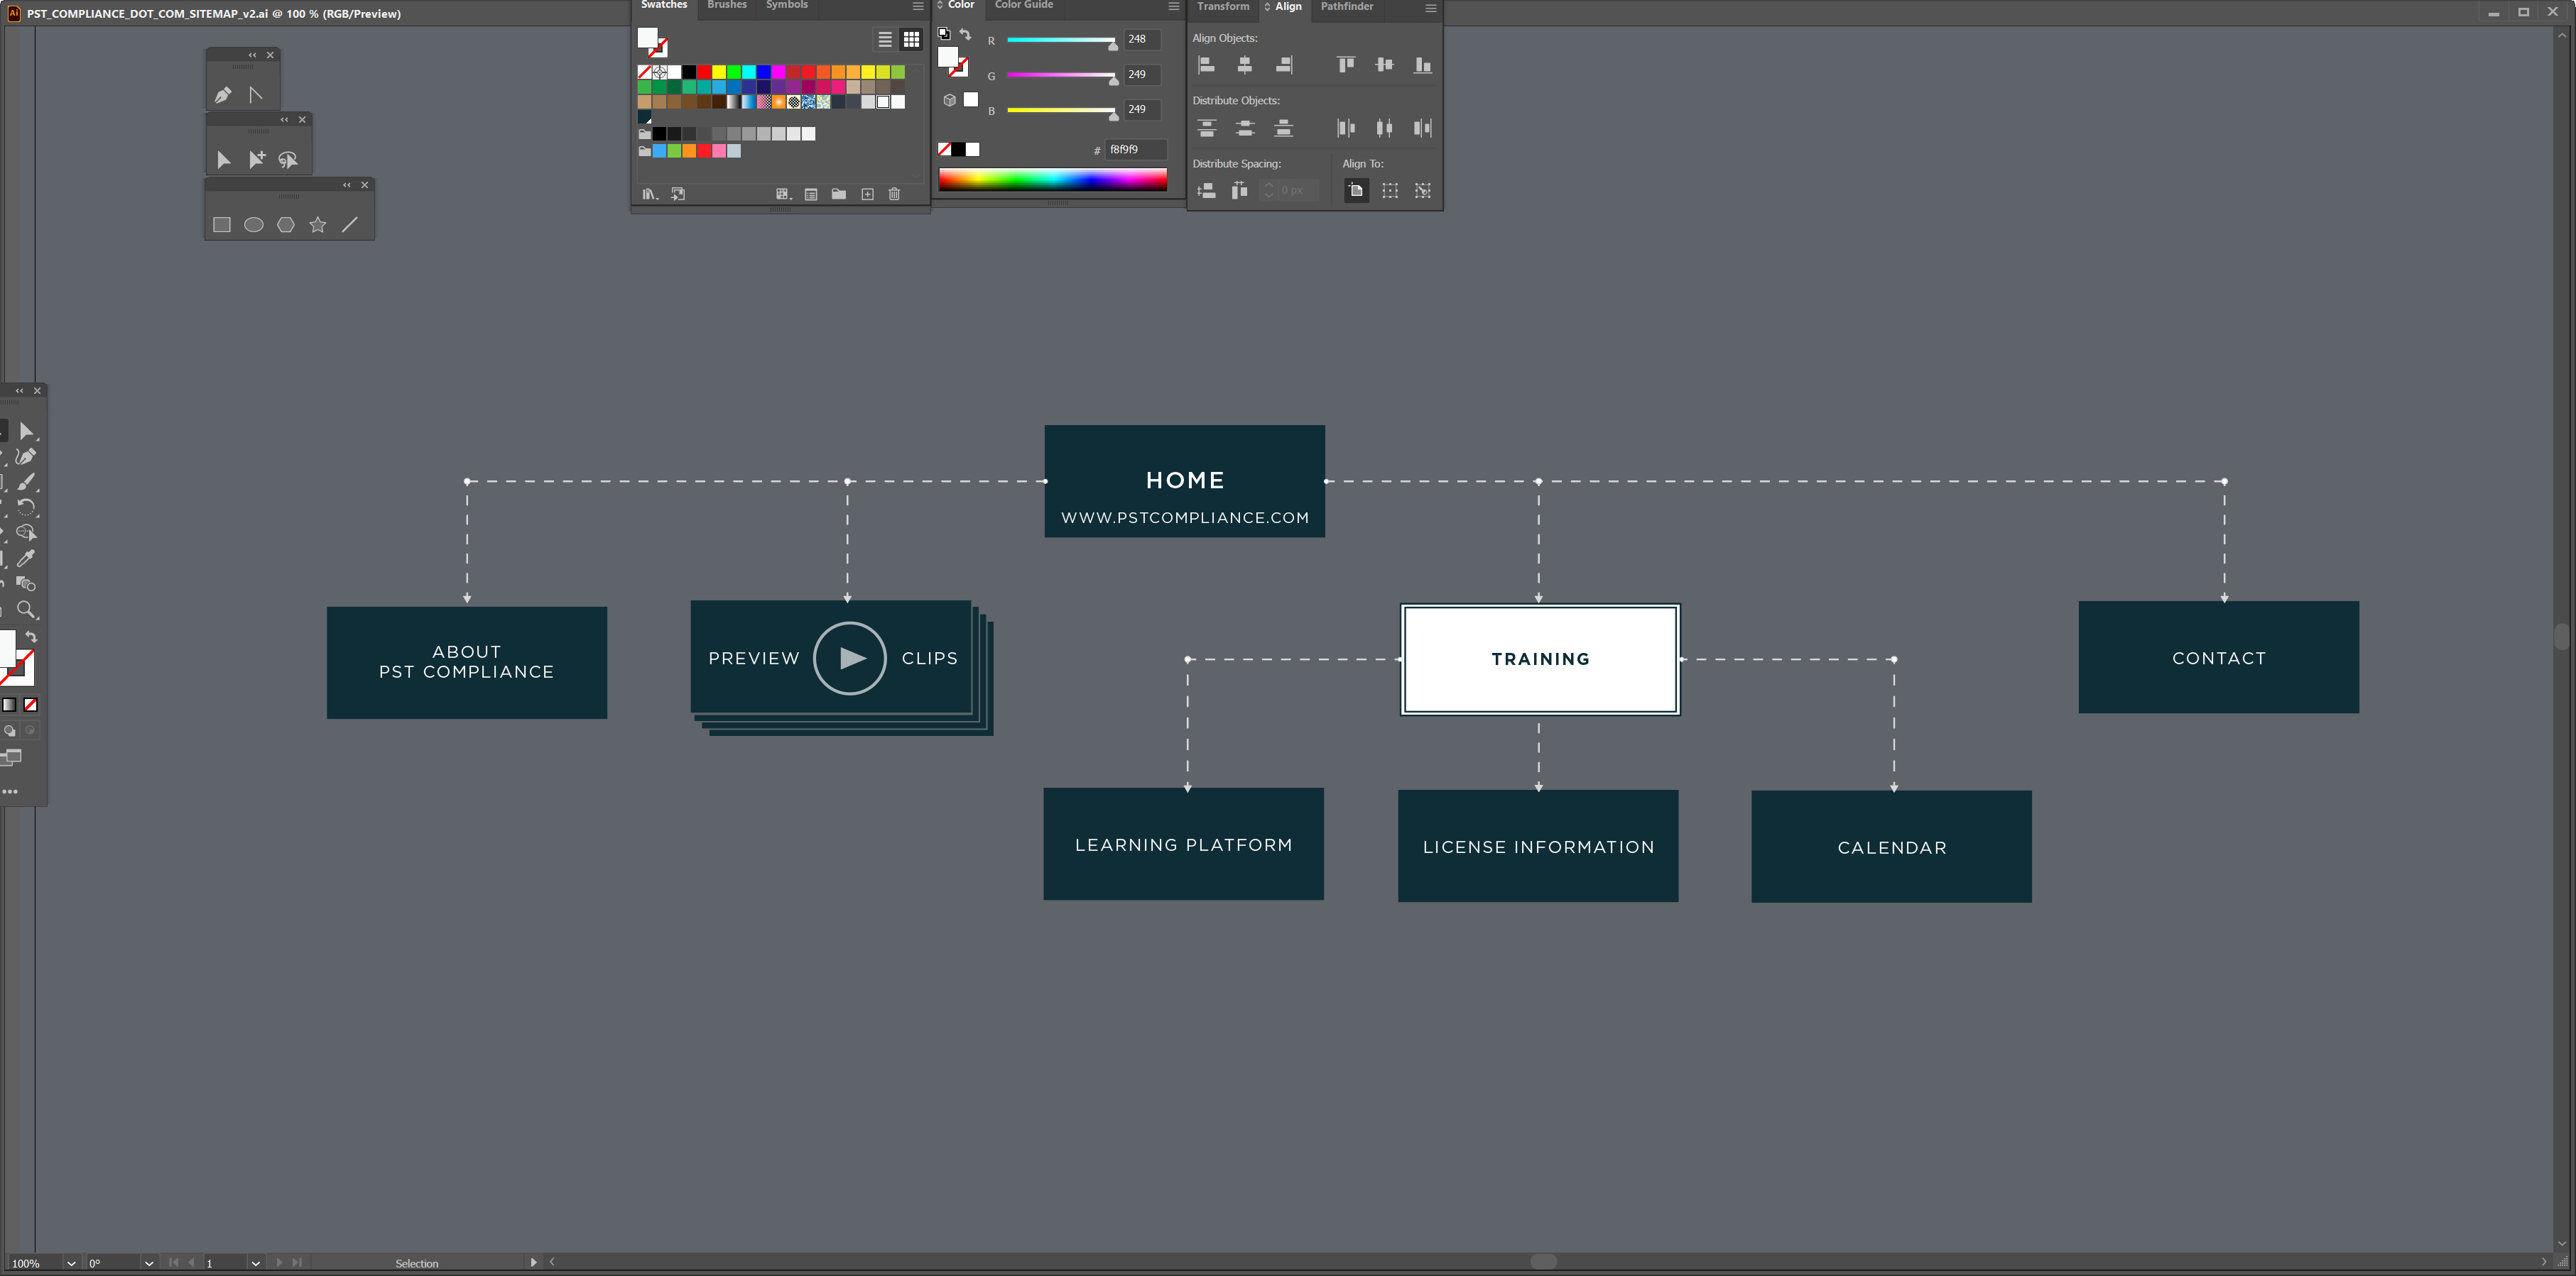Open the Swatches tab
This screenshot has height=1276, width=2576.
(x=664, y=5)
